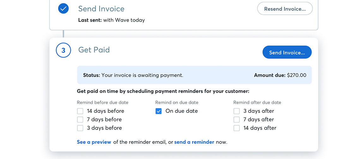357x159 pixels.
Task: Select the 14 days after checkbox
Action: tap(237, 128)
